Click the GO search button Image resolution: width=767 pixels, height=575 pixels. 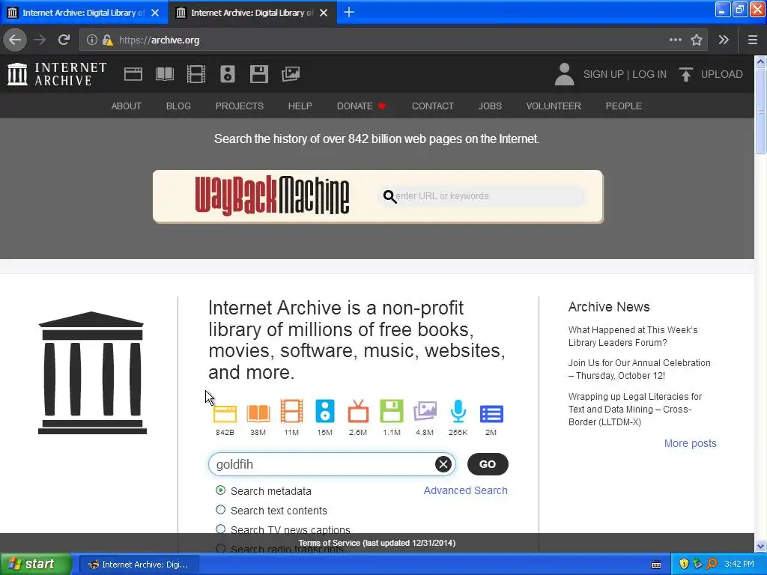(x=488, y=464)
